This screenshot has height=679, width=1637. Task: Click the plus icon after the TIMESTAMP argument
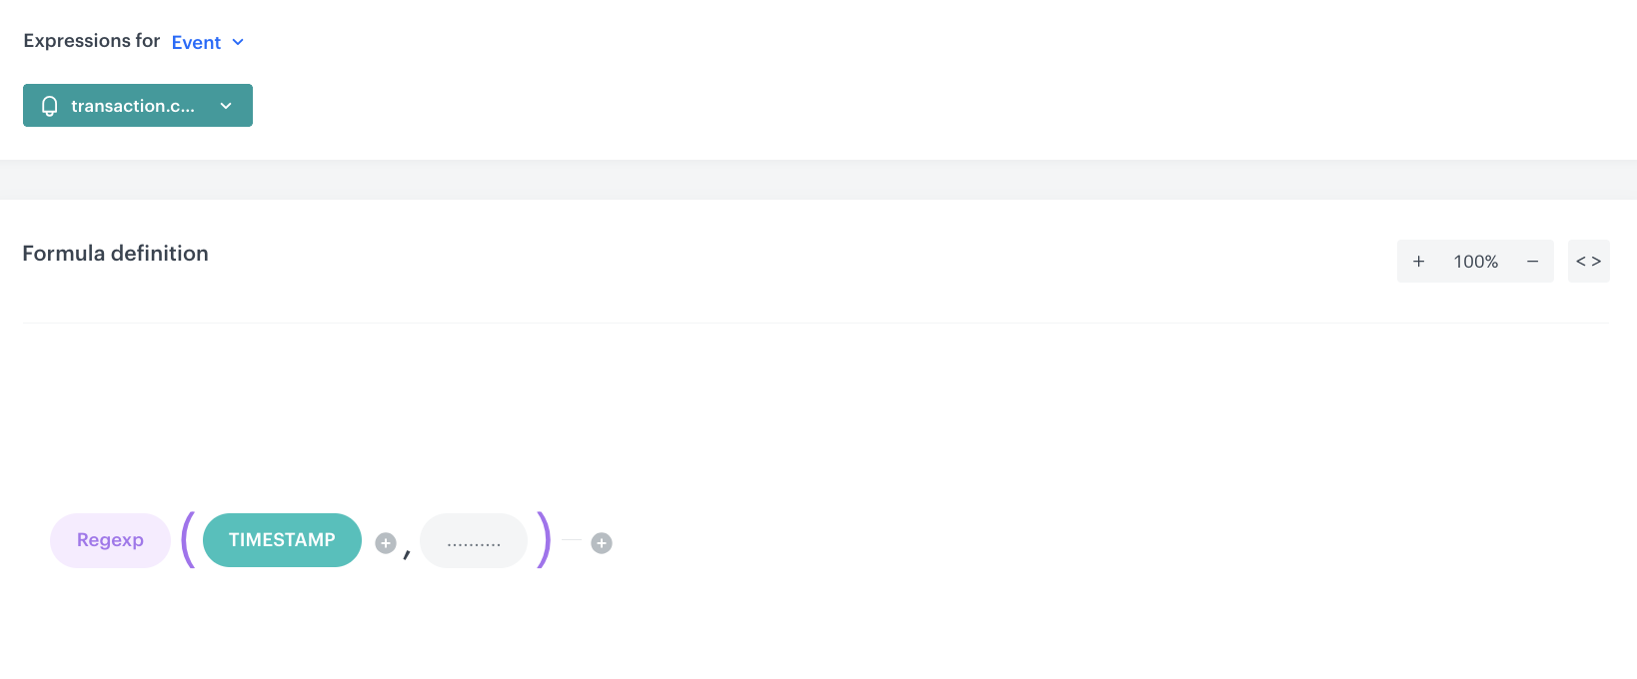coord(385,542)
